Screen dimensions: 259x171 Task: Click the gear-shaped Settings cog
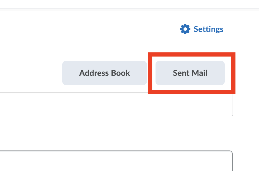pos(185,29)
